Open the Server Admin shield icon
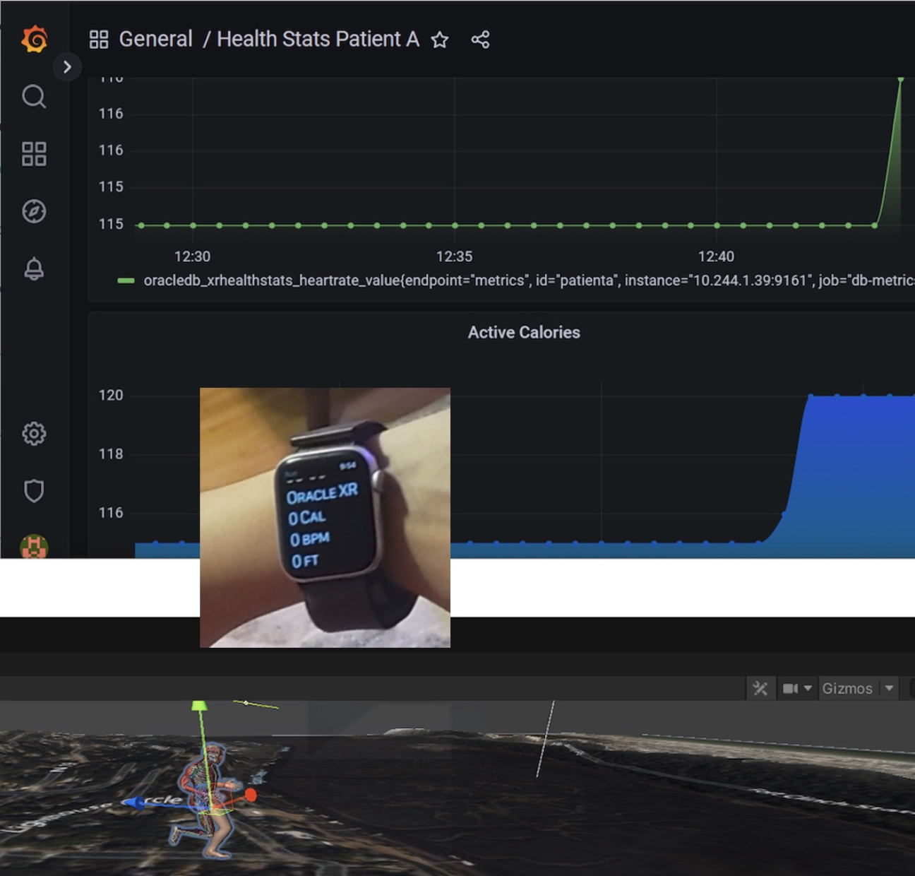Viewport: 915px width, 876px height. [34, 491]
